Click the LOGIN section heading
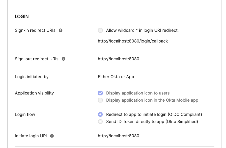This screenshot has width=226, height=148. point(22,17)
